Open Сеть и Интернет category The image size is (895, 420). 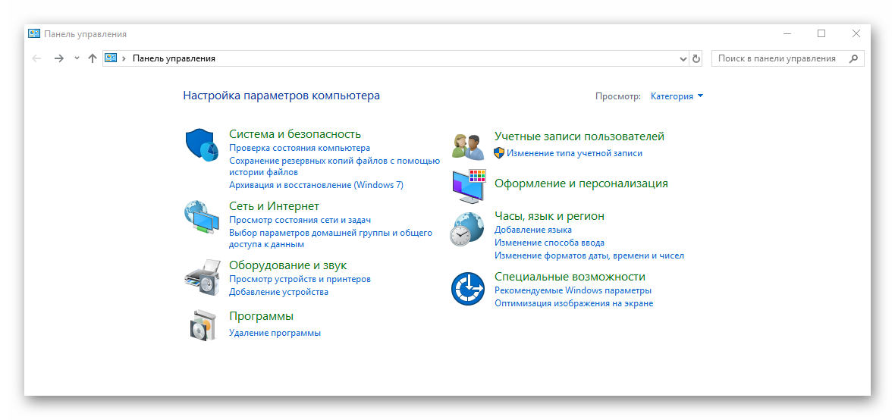(x=274, y=205)
